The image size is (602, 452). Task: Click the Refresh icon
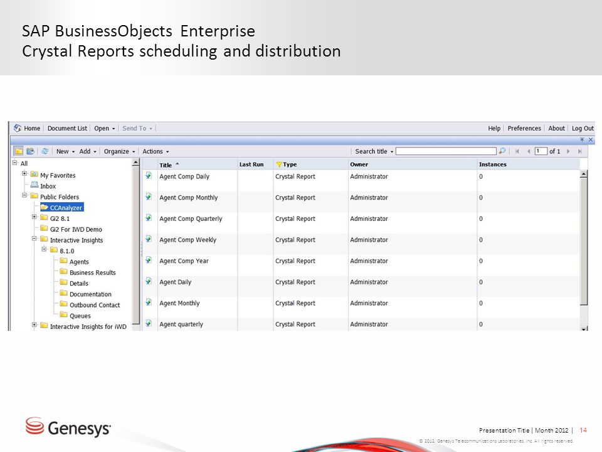45,151
